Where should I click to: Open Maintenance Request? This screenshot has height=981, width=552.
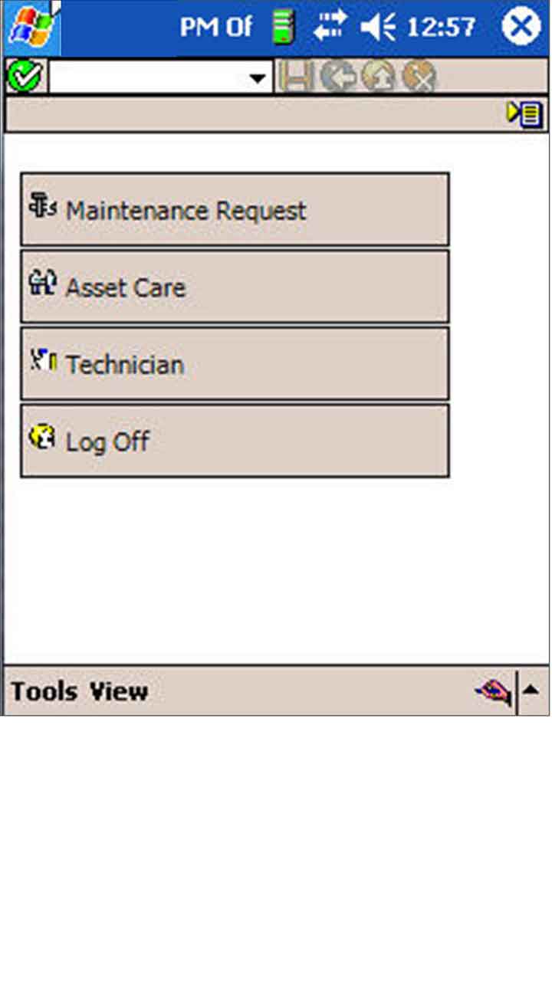pyautogui.click(x=235, y=209)
